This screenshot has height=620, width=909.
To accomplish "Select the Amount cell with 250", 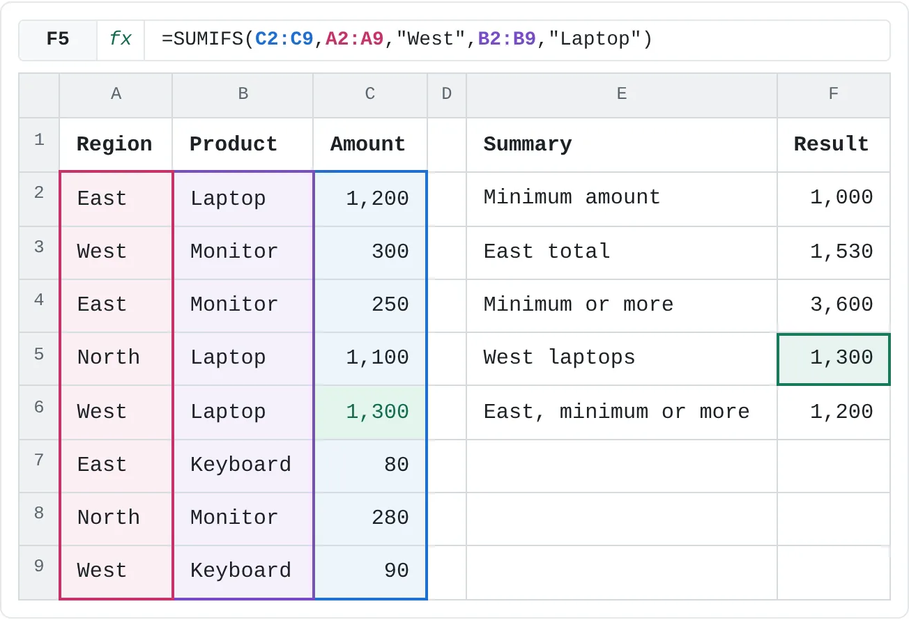I will pos(370,305).
